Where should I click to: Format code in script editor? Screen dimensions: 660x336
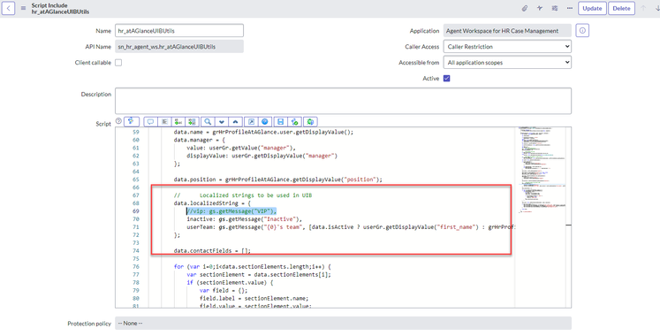164,121
